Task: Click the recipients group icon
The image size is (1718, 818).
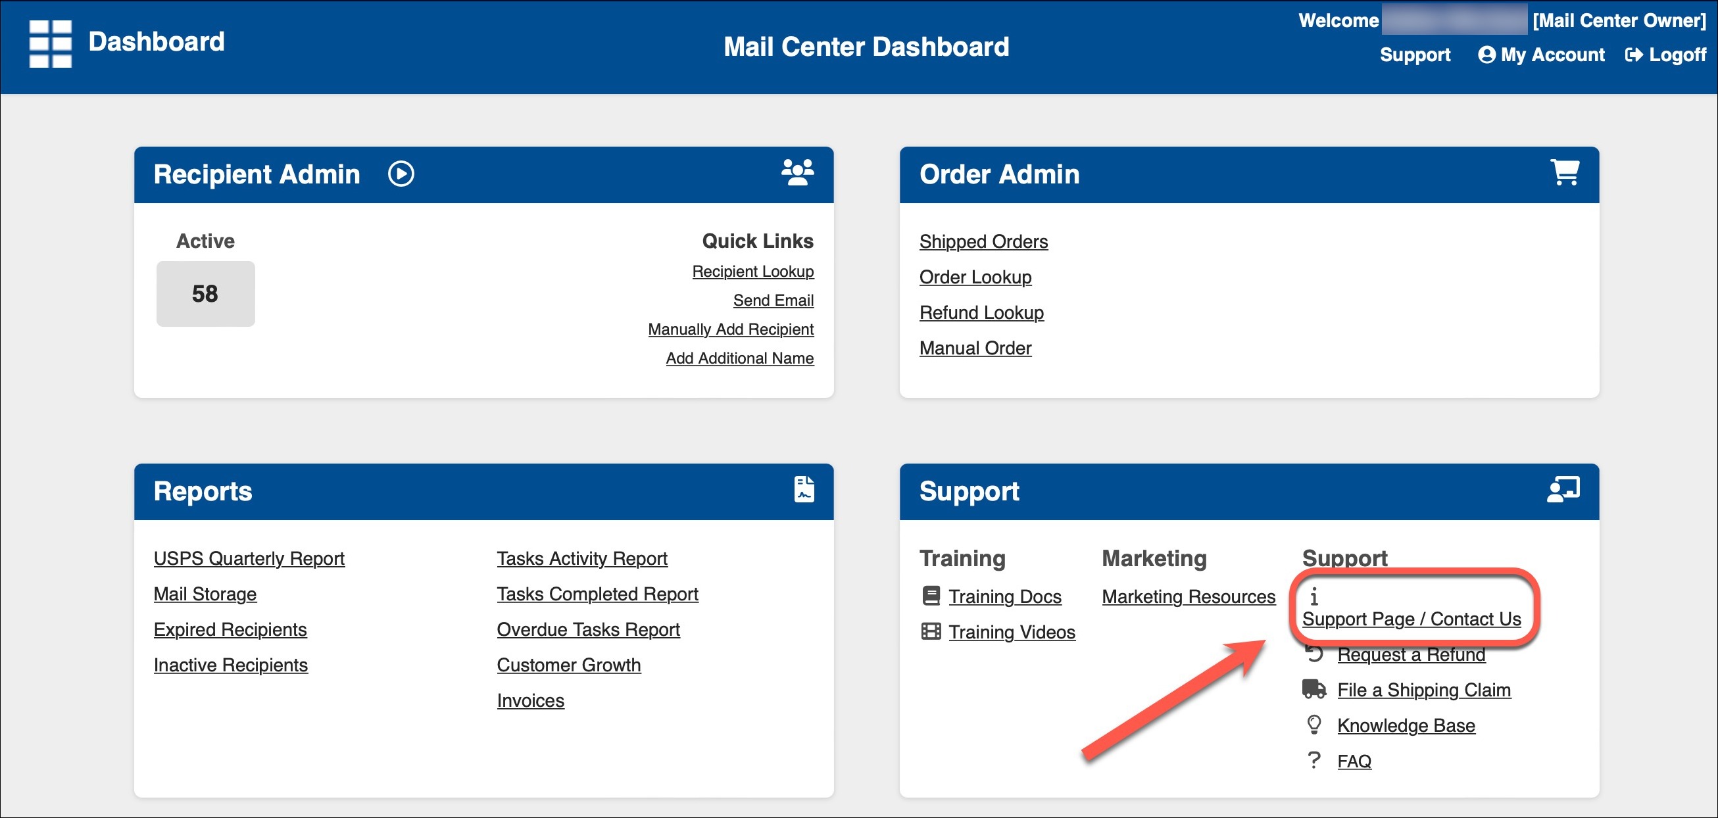Action: click(797, 172)
